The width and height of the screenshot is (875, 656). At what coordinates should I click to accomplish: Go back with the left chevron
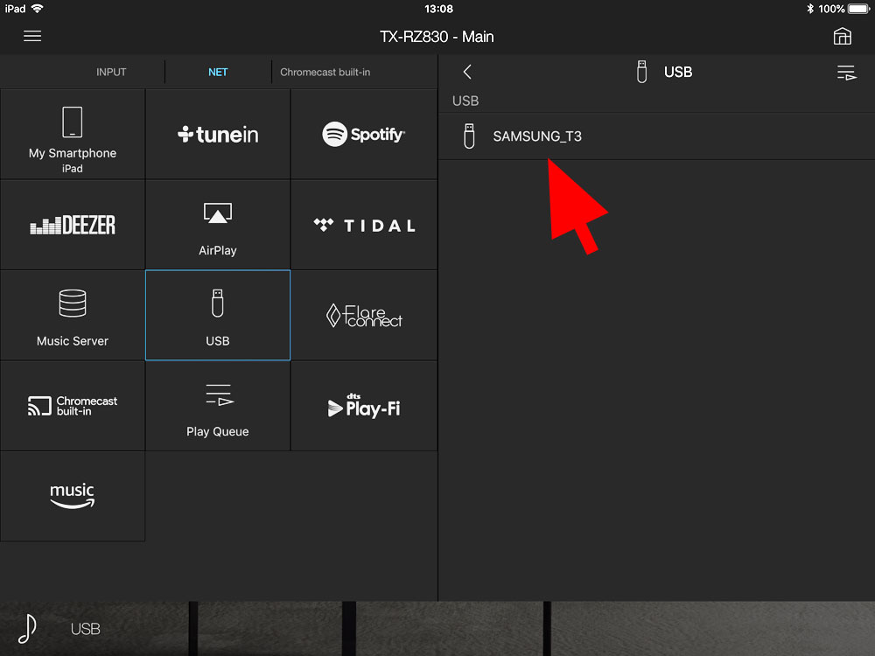click(467, 72)
